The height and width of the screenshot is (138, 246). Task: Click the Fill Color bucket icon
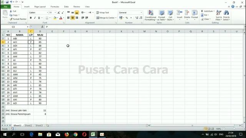coord(55,18)
